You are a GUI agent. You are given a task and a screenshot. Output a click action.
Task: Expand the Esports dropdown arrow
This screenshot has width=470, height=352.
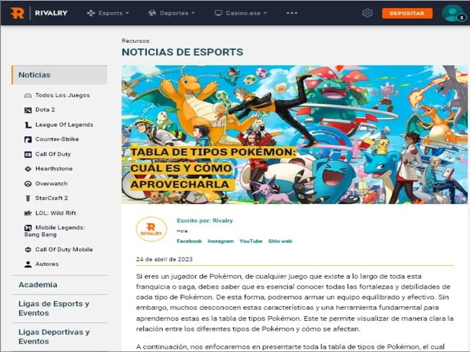tap(127, 13)
